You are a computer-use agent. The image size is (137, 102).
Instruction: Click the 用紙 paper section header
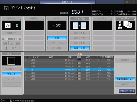click(79, 54)
